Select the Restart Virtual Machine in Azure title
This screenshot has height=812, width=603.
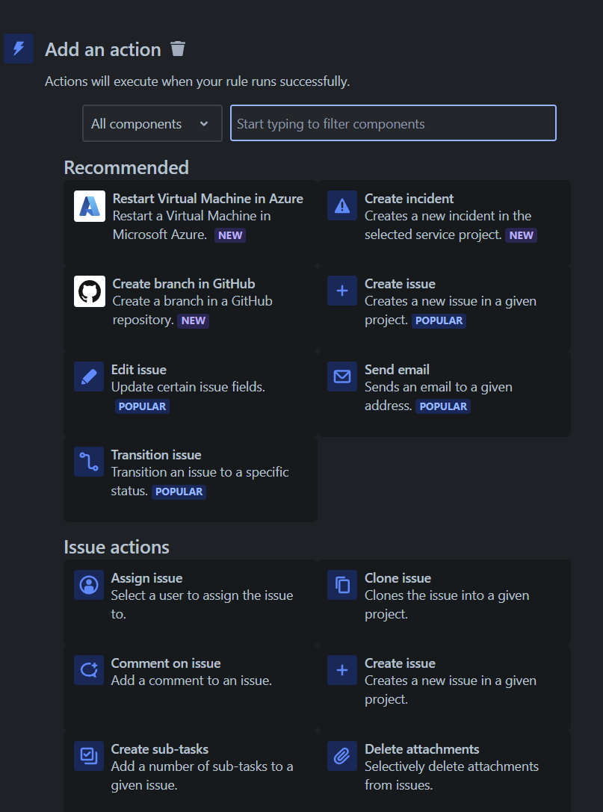click(208, 199)
